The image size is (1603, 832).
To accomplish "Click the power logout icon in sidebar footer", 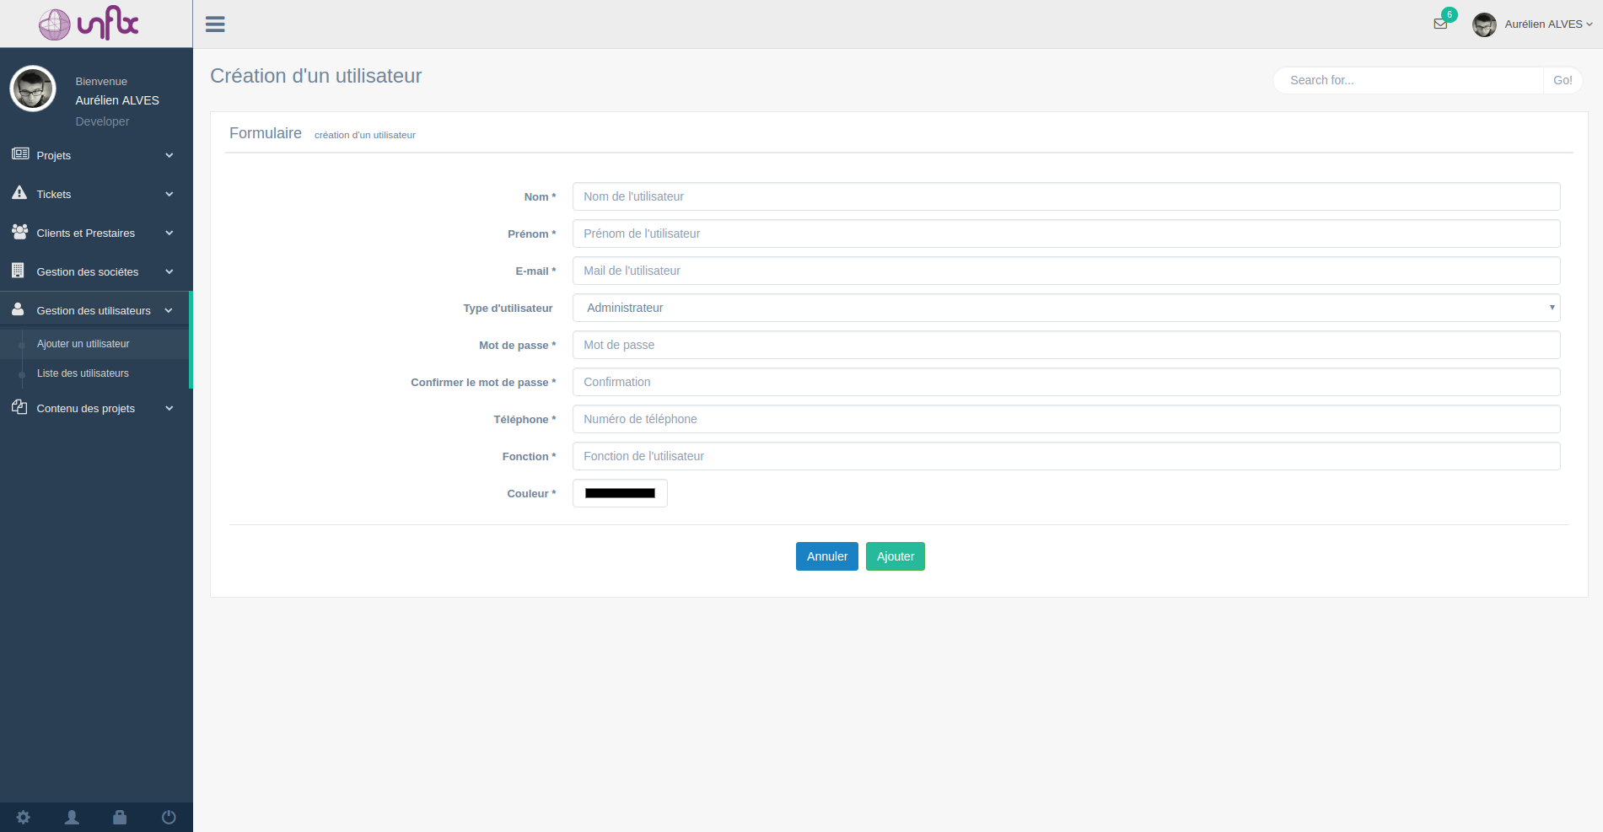I will [x=169, y=817].
